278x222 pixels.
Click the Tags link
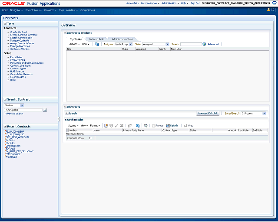(x=61, y=10)
